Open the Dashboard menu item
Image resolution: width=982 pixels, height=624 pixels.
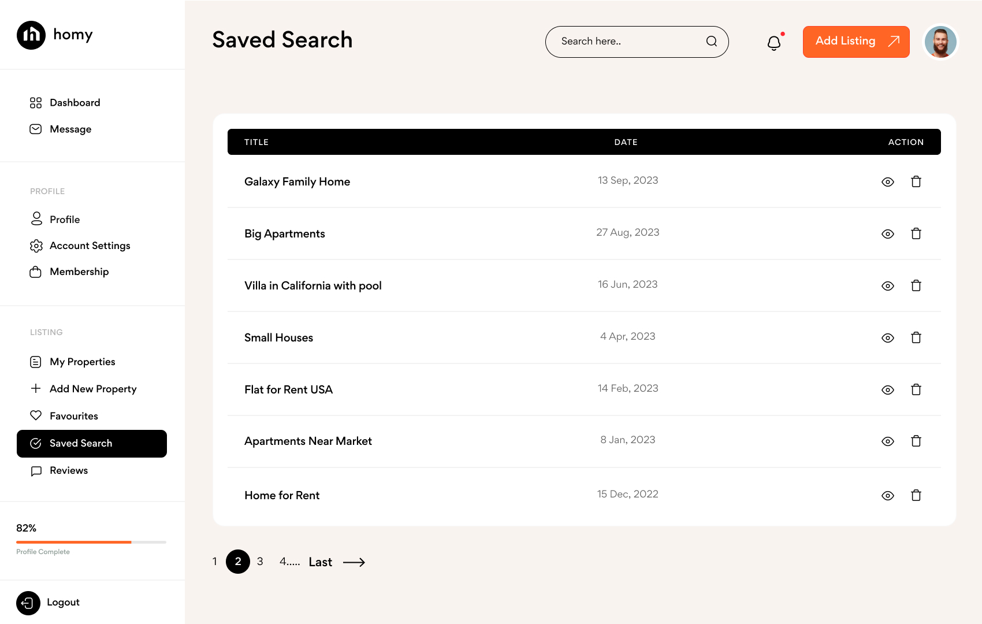click(x=75, y=103)
